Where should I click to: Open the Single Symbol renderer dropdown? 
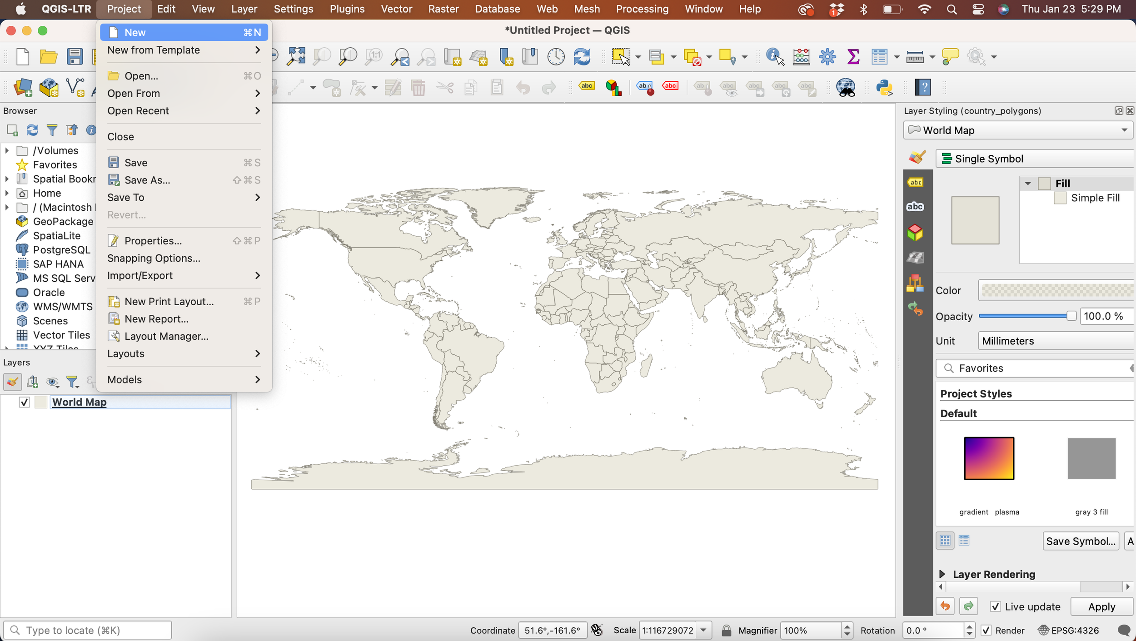(x=1035, y=159)
